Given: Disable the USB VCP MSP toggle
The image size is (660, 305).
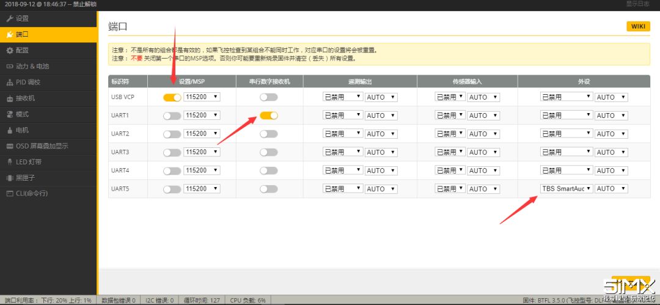Looking at the screenshot, I should pos(172,97).
